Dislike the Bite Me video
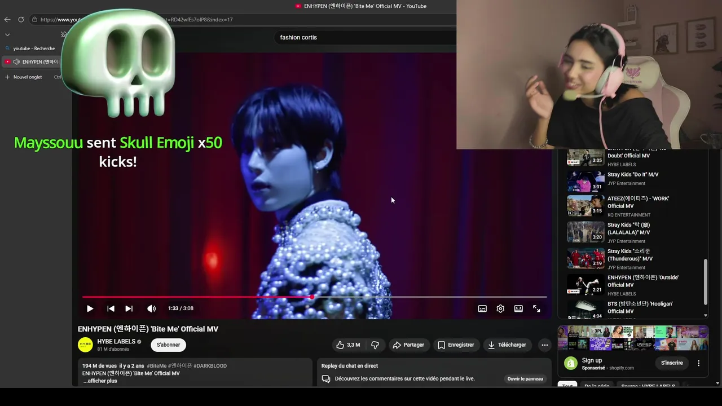This screenshot has height=406, width=722. click(375, 345)
